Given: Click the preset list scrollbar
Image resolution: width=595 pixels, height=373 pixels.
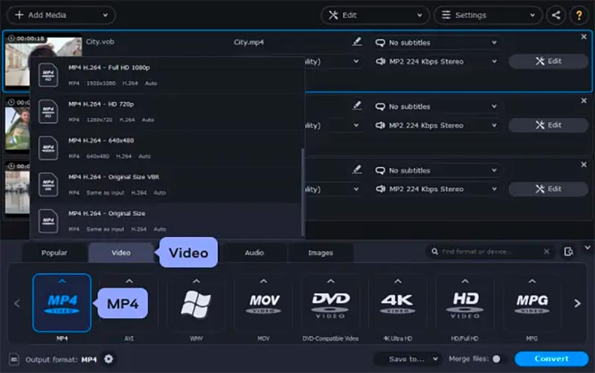Looking at the screenshot, I should 303,192.
